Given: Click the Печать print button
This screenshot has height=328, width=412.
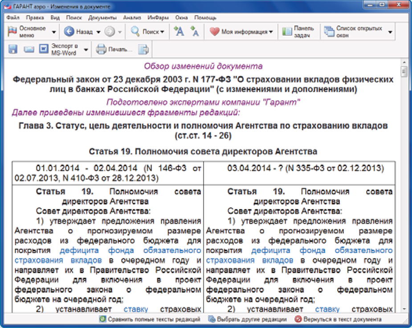Looking at the screenshot, I should pos(115,49).
